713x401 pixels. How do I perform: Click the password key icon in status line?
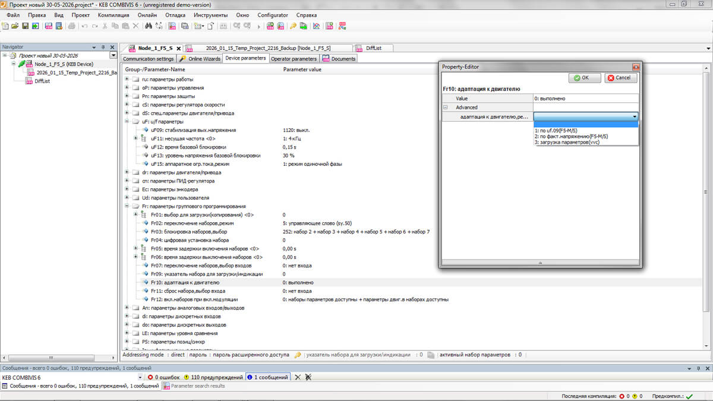coord(298,355)
